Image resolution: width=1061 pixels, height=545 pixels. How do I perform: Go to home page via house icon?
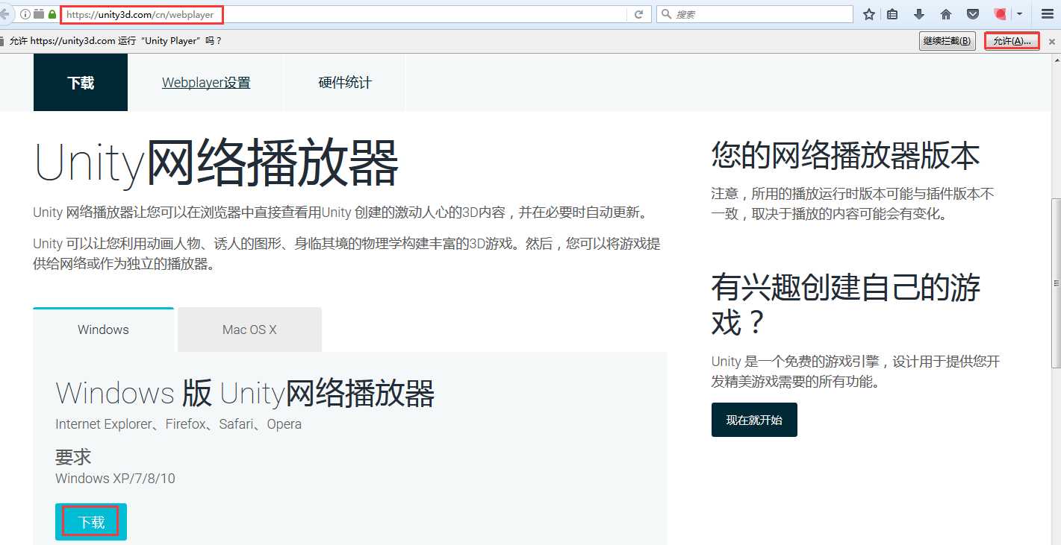(946, 14)
